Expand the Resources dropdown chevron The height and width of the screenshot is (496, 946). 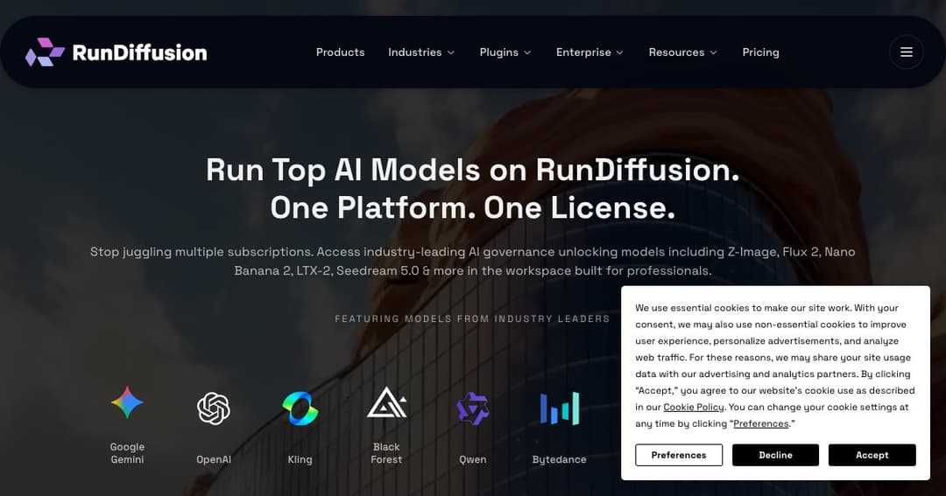click(x=713, y=53)
